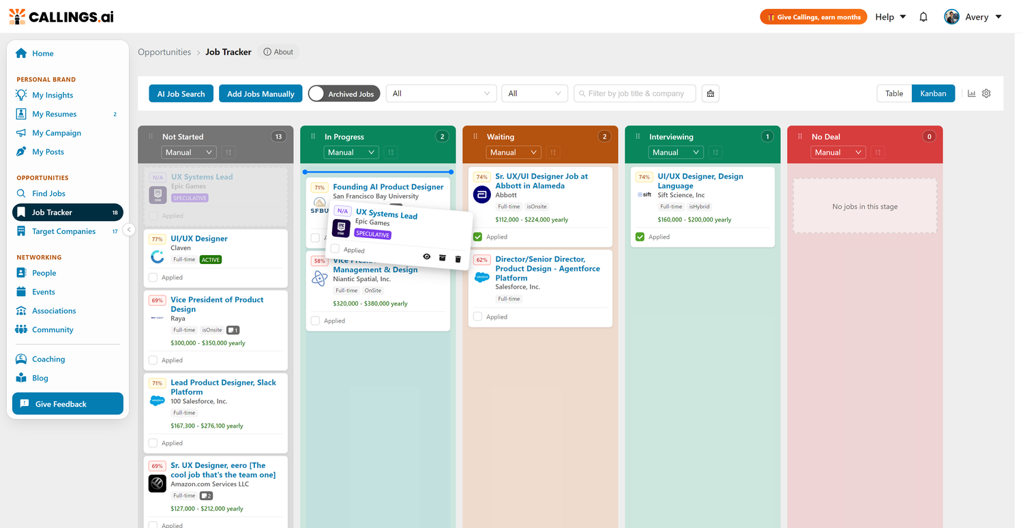The width and height of the screenshot is (1023, 528).
Task: Check Applied on UI/UX Designer Claven card
Action: click(x=153, y=278)
